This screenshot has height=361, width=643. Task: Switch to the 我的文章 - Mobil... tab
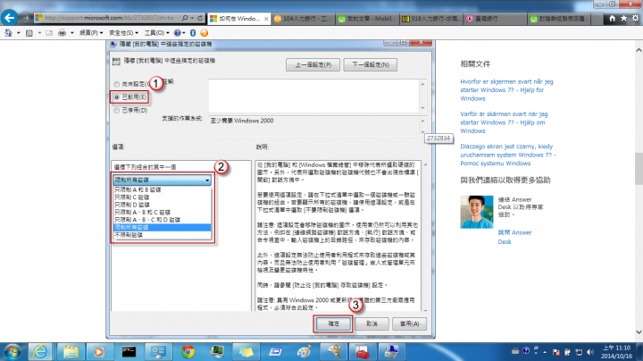[x=367, y=19]
